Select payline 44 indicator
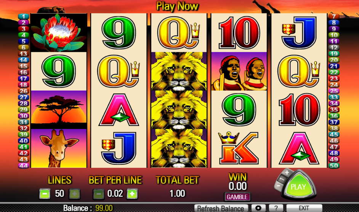Image resolution: width=359 pixels, height=212 pixels. [x=24, y=165]
